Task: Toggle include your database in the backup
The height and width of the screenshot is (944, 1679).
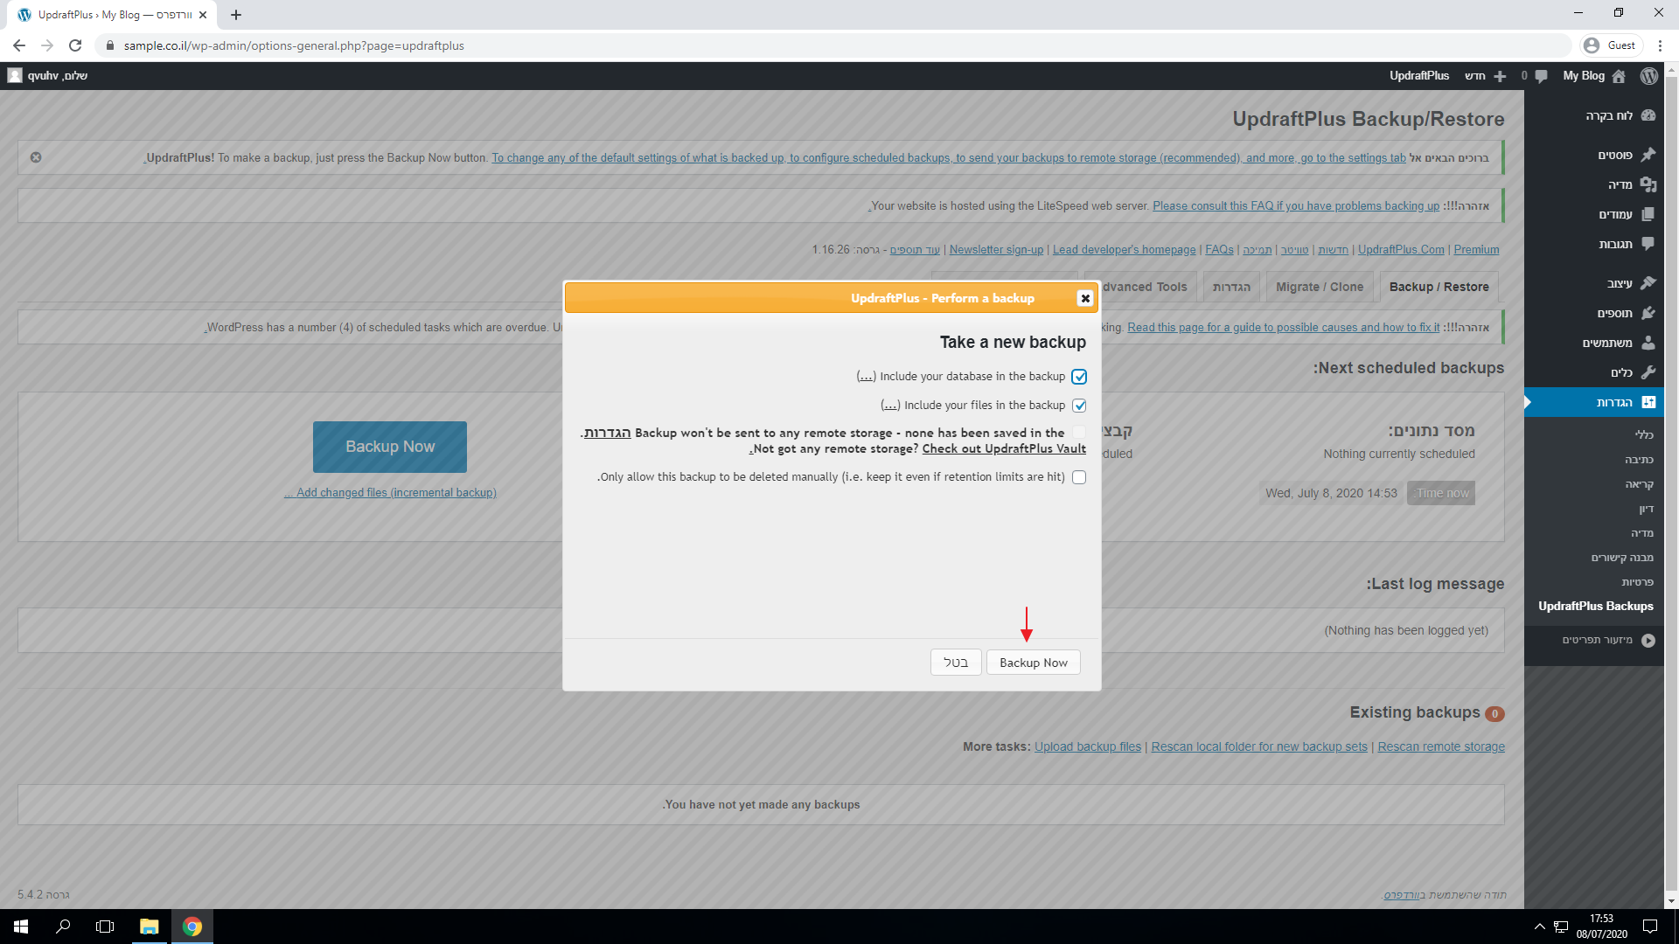Action: [1079, 377]
